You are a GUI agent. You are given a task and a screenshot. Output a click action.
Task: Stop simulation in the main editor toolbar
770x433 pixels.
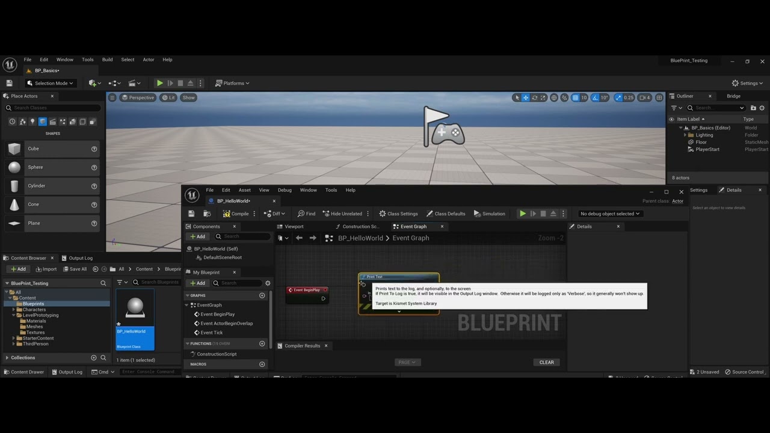point(180,83)
